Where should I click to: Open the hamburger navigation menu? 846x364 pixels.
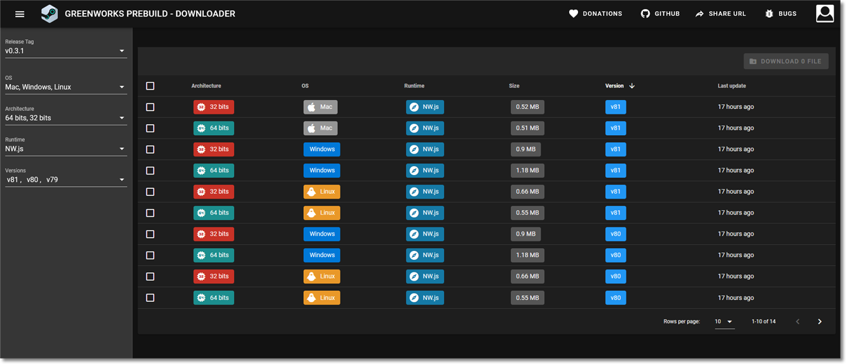pos(20,14)
